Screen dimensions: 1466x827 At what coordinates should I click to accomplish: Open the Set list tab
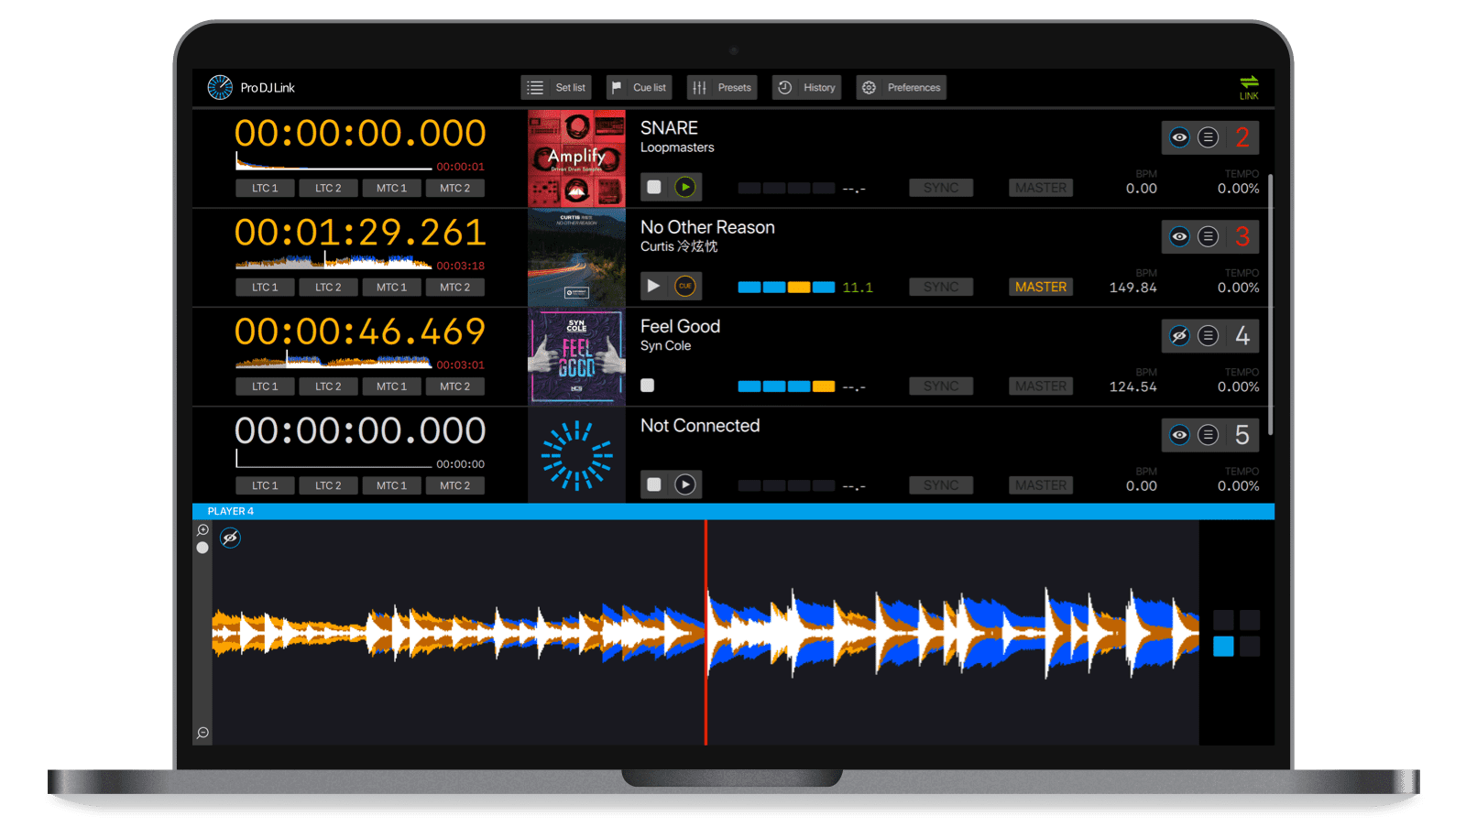[x=556, y=88]
